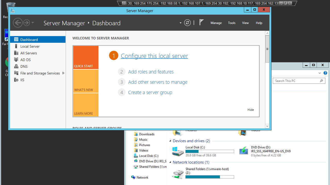The image size is (330, 185).
Task: Click the DNS role icon
Action: [x=16, y=66]
